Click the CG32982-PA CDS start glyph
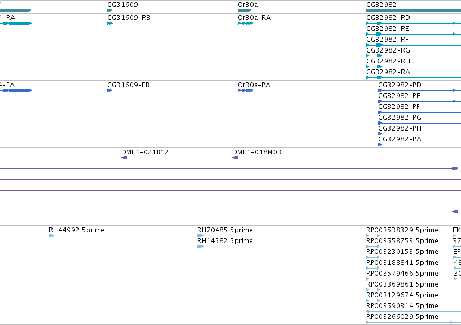The width and height of the screenshot is (461, 325). pyautogui.click(x=380, y=145)
